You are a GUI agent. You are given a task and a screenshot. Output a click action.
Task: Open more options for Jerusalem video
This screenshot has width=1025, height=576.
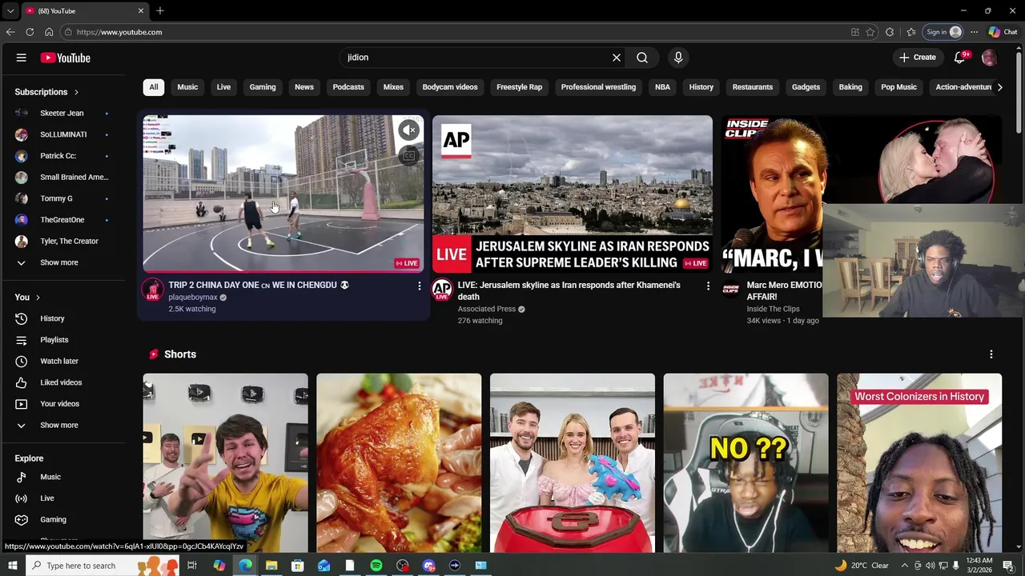(x=708, y=286)
